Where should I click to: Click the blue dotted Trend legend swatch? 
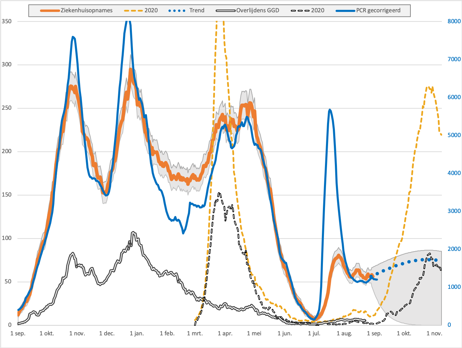(177, 11)
